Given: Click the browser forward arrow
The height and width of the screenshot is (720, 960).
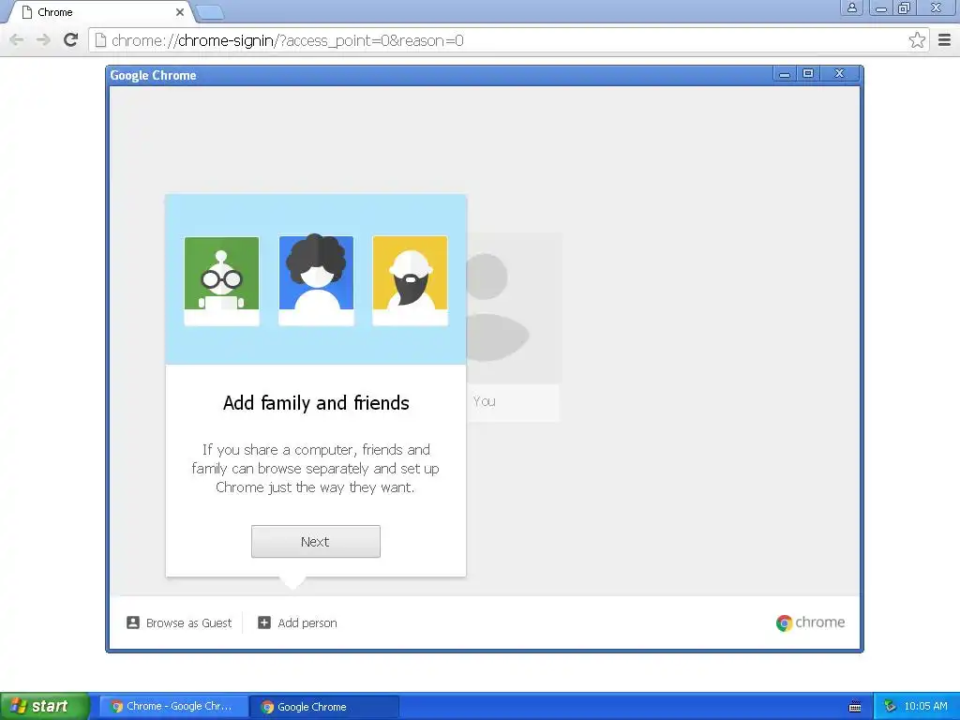Looking at the screenshot, I should (43, 40).
